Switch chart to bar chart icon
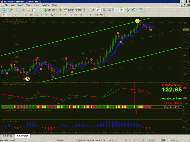 point(88,10)
